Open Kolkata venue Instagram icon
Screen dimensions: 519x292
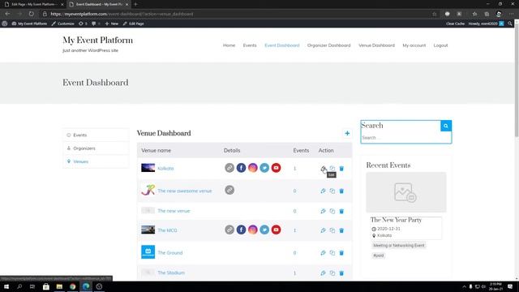(x=252, y=168)
